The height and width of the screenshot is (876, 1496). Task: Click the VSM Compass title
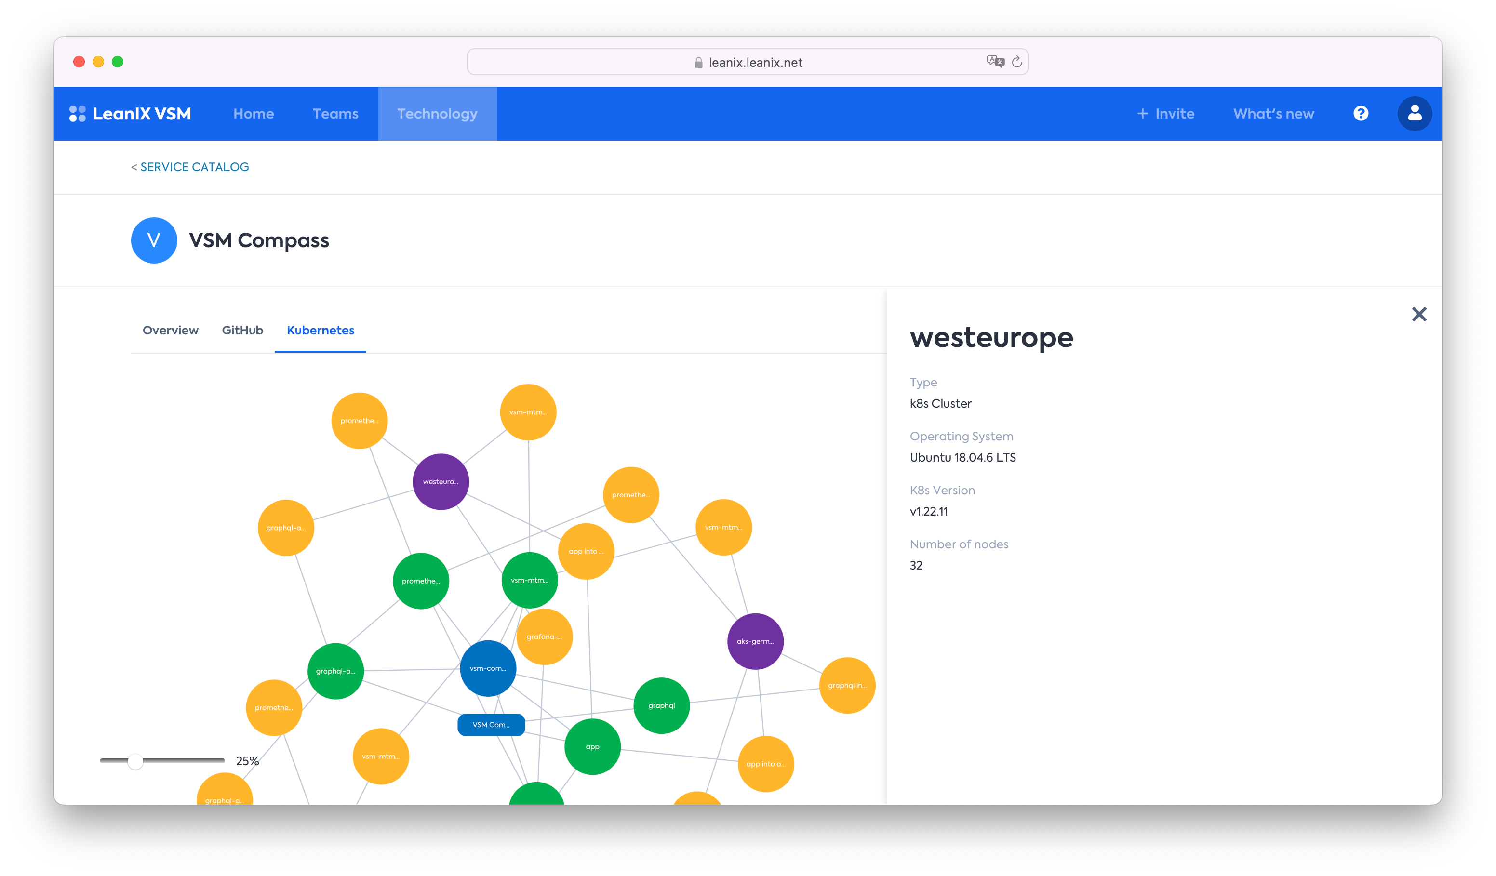pyautogui.click(x=259, y=240)
